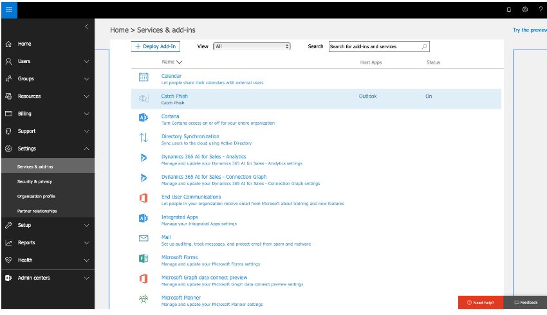Click the Dynamics 365 Connection Graph icon
The height and width of the screenshot is (315, 547).
click(144, 177)
